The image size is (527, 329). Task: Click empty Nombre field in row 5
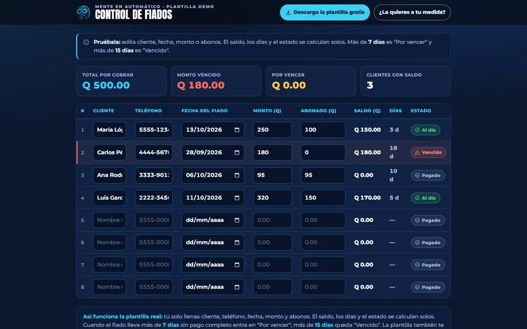point(110,220)
